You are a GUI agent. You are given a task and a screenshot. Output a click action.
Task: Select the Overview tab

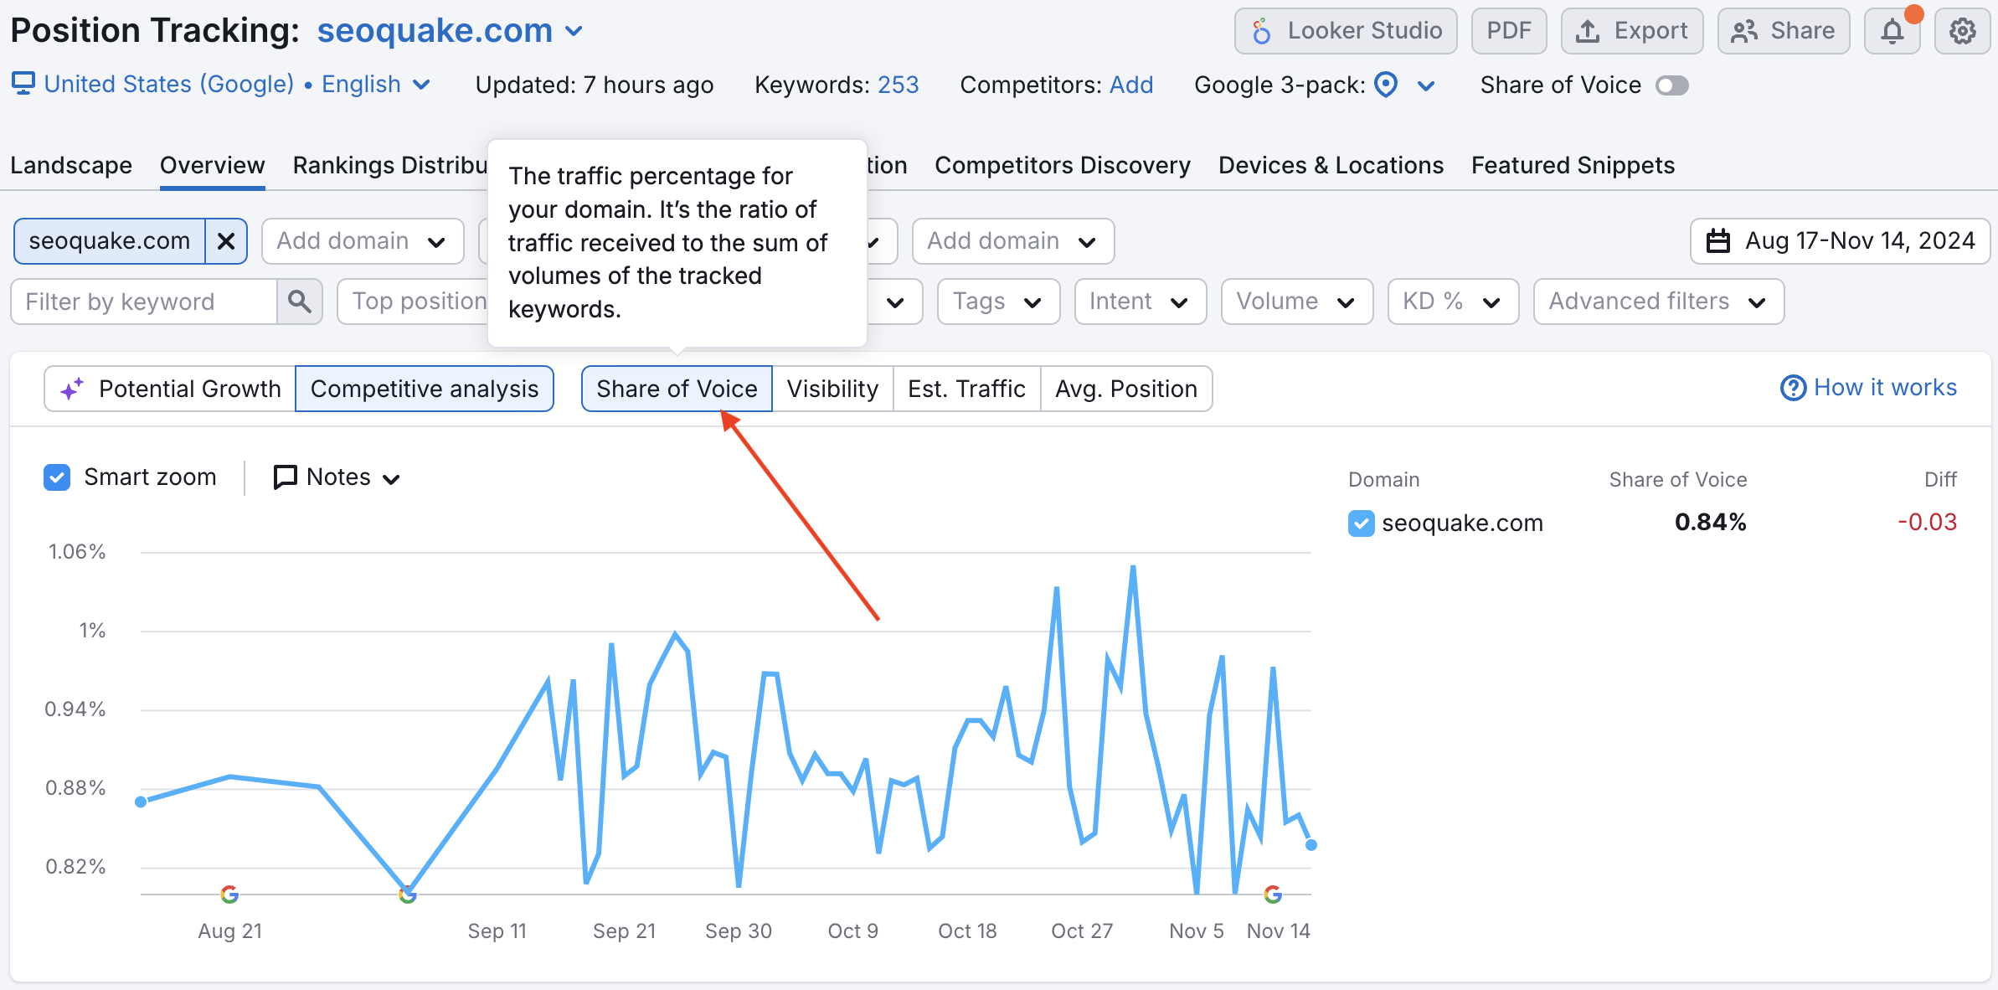tap(213, 165)
